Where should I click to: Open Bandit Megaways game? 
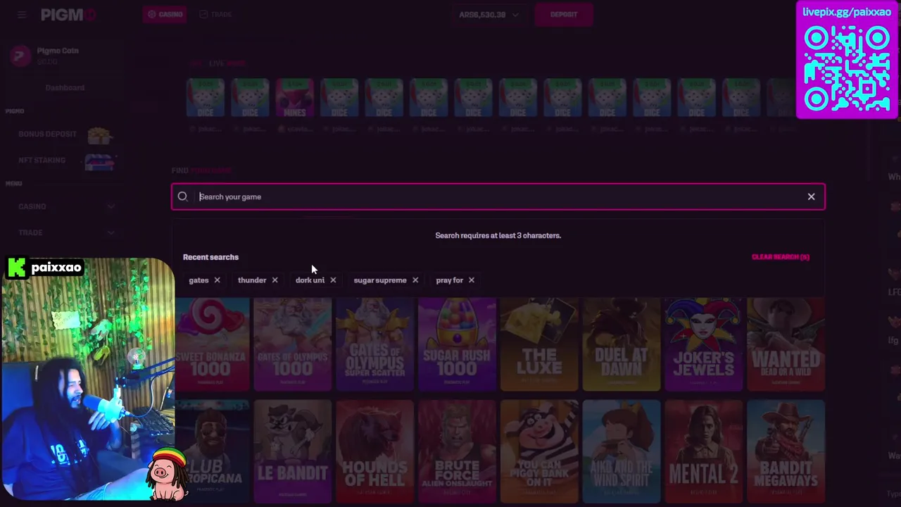pyautogui.click(x=786, y=452)
